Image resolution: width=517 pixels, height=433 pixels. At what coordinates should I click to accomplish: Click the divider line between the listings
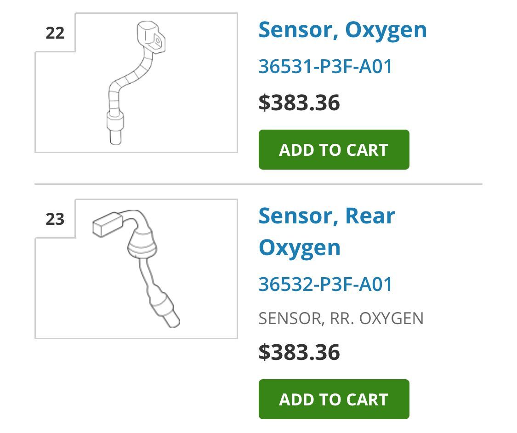click(x=258, y=184)
